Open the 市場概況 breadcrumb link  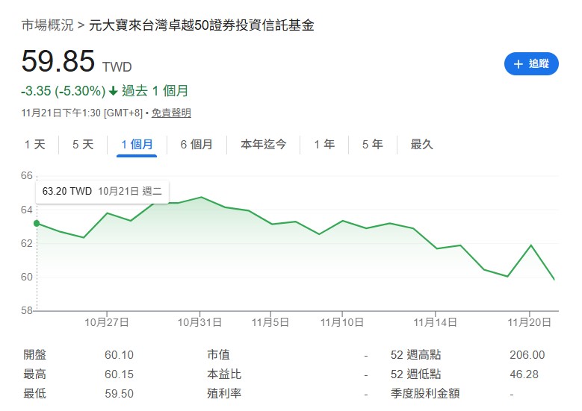48,25
